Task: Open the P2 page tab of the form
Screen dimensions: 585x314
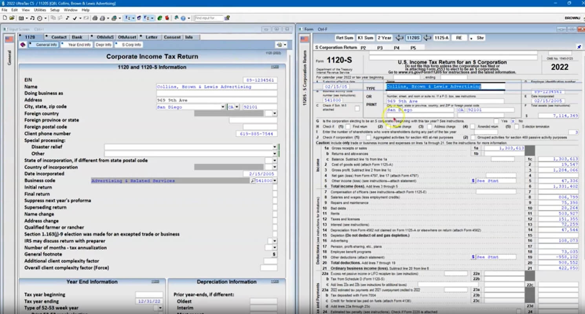Action: [x=364, y=47]
